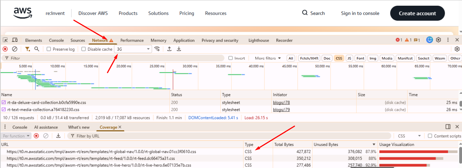
Task: Toggle the CSS request type filter
Action: pyautogui.click(x=339, y=58)
